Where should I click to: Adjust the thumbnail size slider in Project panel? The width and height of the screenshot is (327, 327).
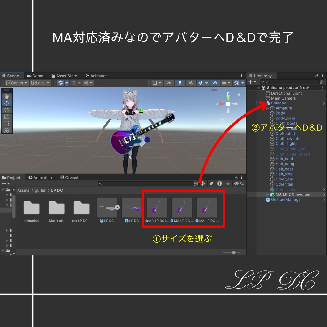coord(233,252)
